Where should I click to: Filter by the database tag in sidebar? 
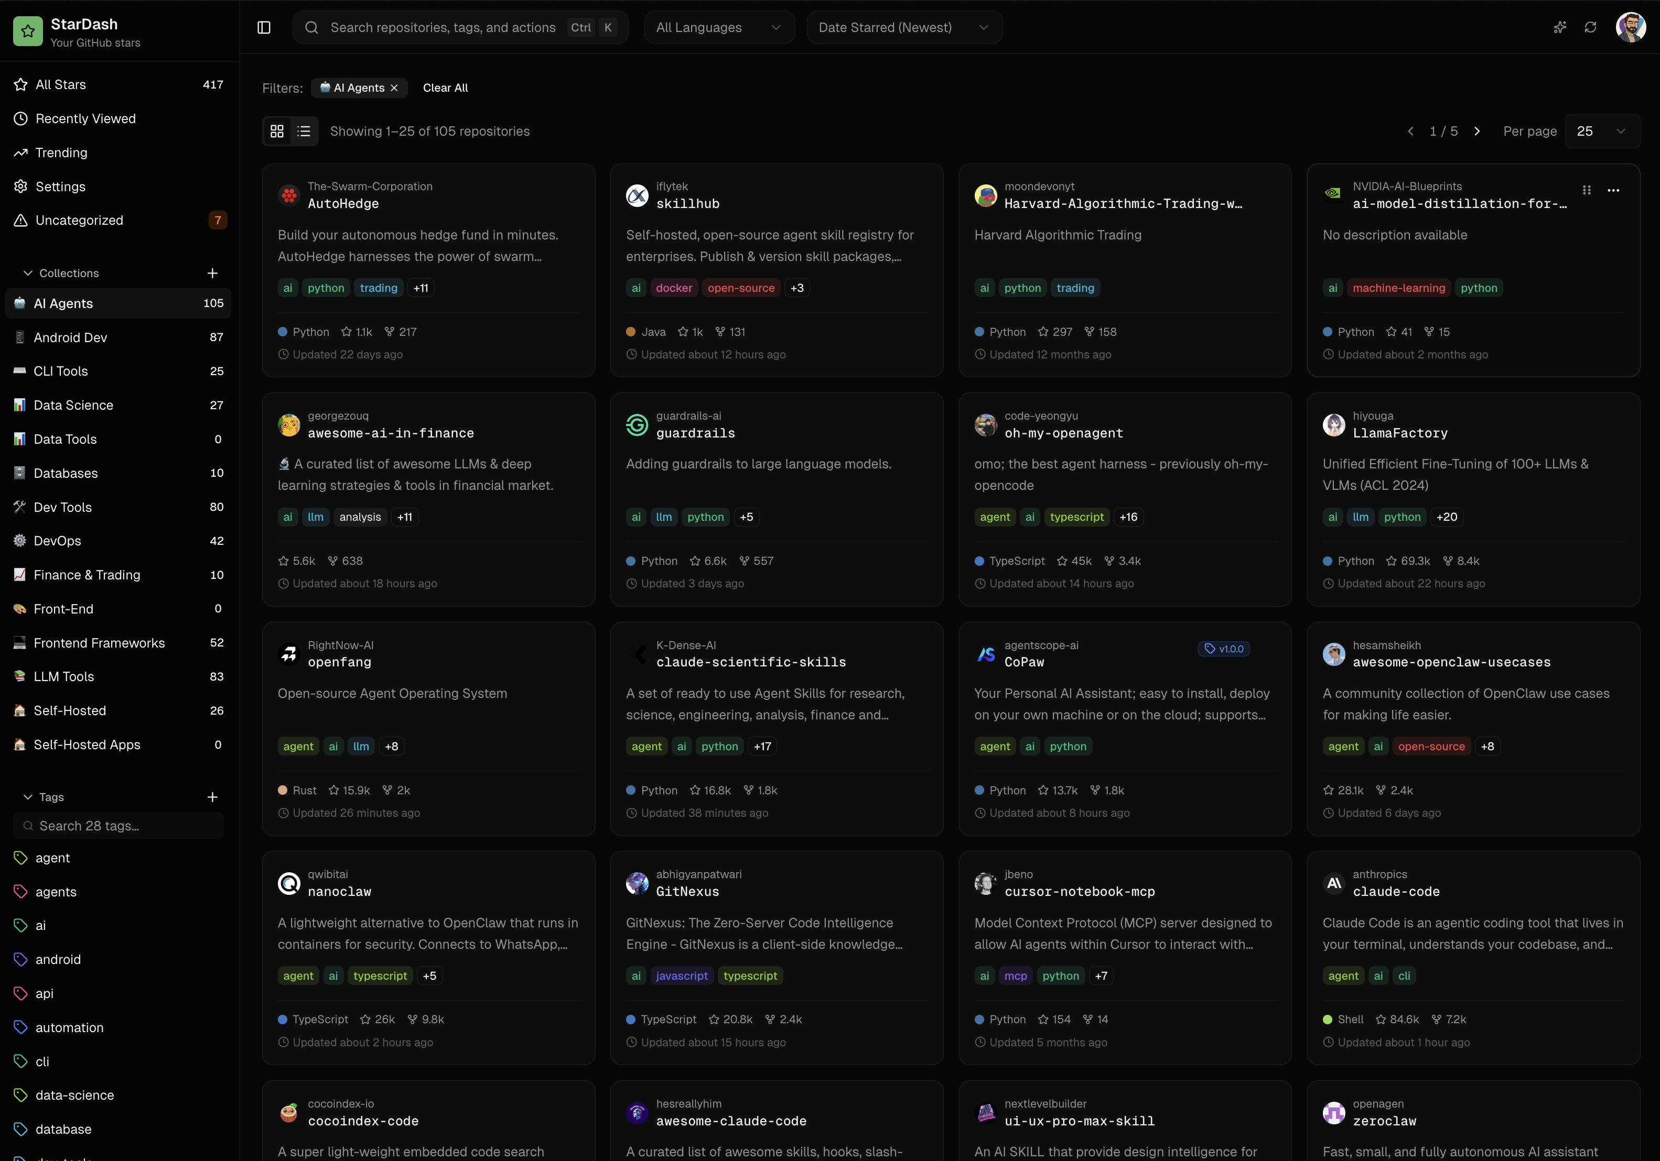point(118,1129)
